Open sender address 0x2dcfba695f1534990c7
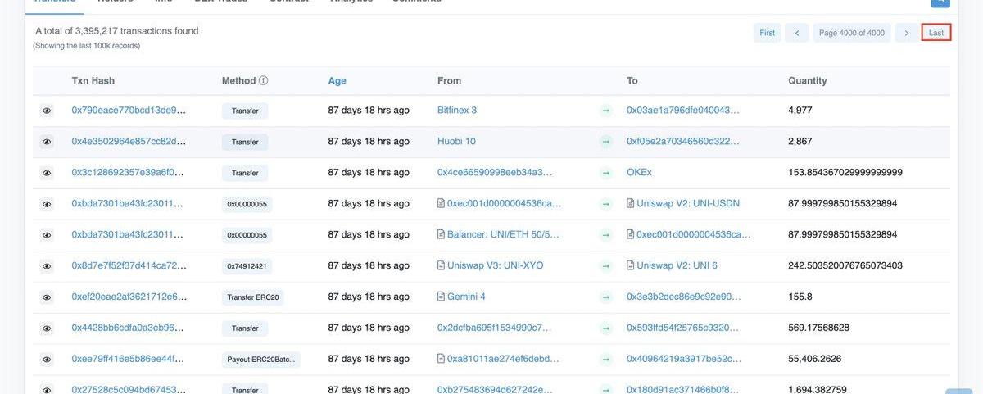 pos(495,328)
